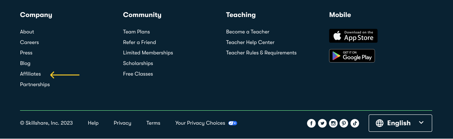453x139 pixels.
Task: Open the TikTok social icon
Action: click(355, 124)
